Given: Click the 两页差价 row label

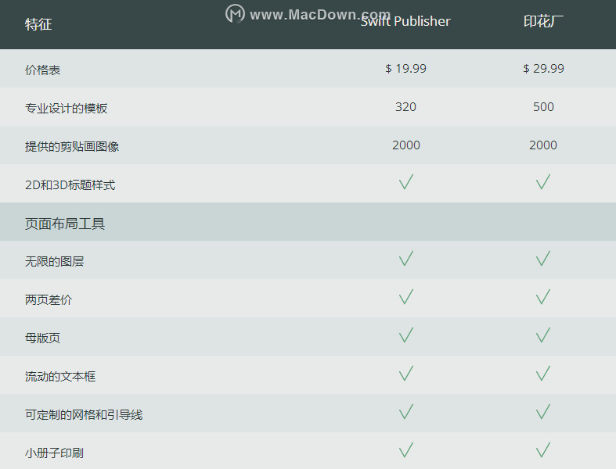Looking at the screenshot, I should coord(49,300).
